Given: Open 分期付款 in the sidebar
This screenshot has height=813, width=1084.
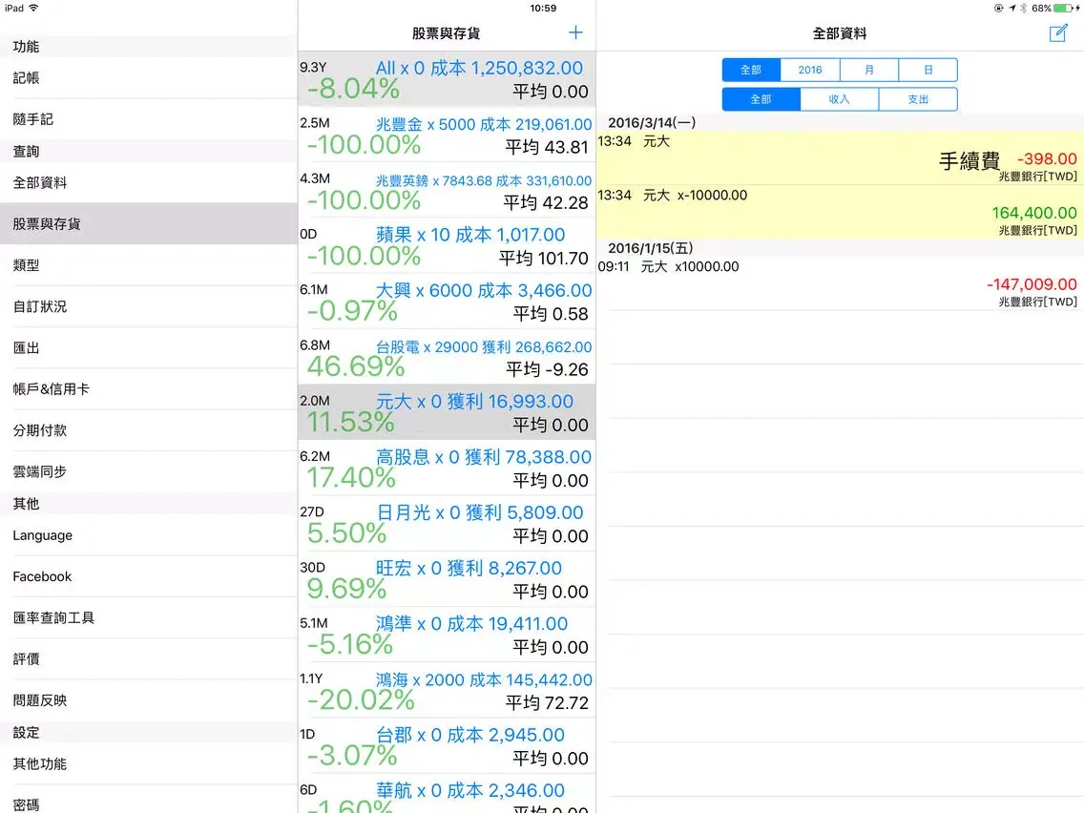Looking at the screenshot, I should point(149,430).
